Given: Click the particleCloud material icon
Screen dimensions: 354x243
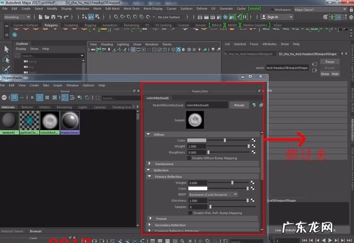Looking at the screenshot, I should point(29,121).
